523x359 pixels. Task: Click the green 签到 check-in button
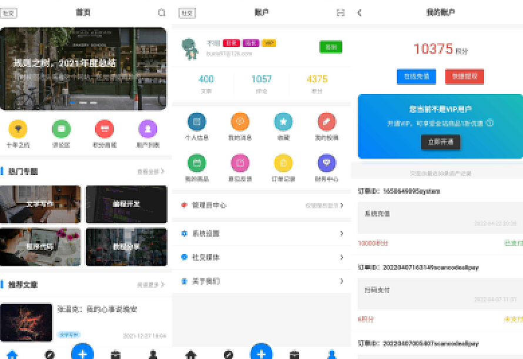tap(331, 47)
